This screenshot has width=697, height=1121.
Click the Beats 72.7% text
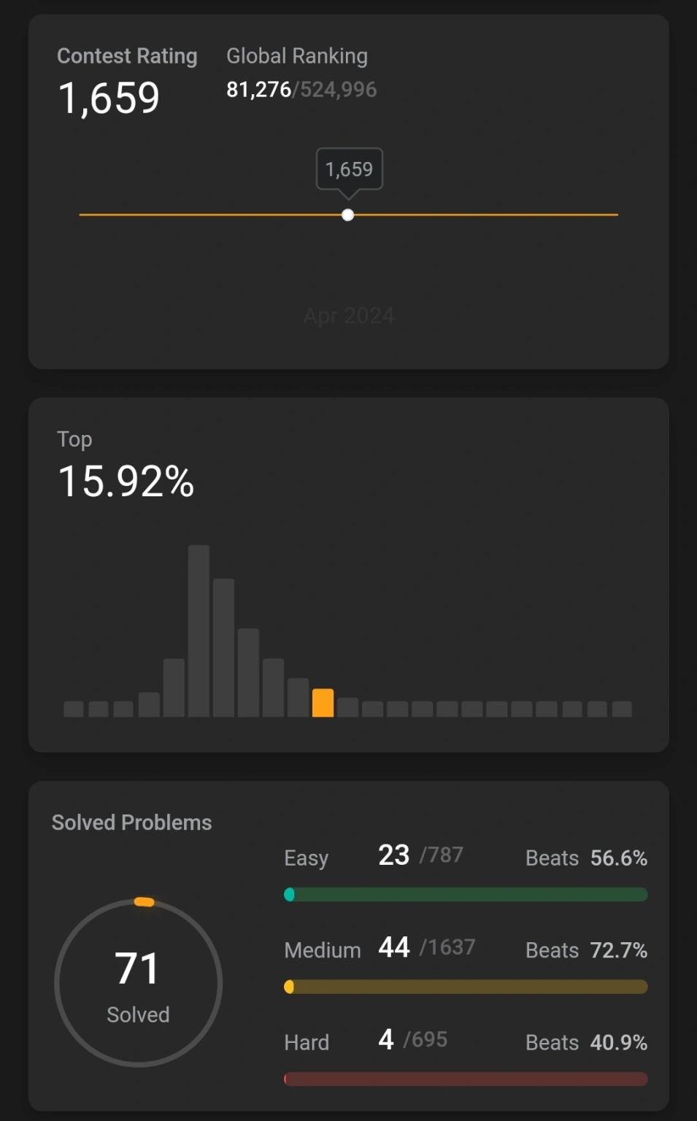pyautogui.click(x=587, y=950)
